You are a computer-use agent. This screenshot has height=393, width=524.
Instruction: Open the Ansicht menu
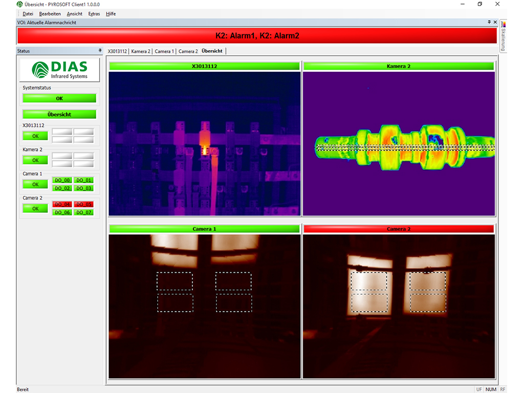coord(75,14)
